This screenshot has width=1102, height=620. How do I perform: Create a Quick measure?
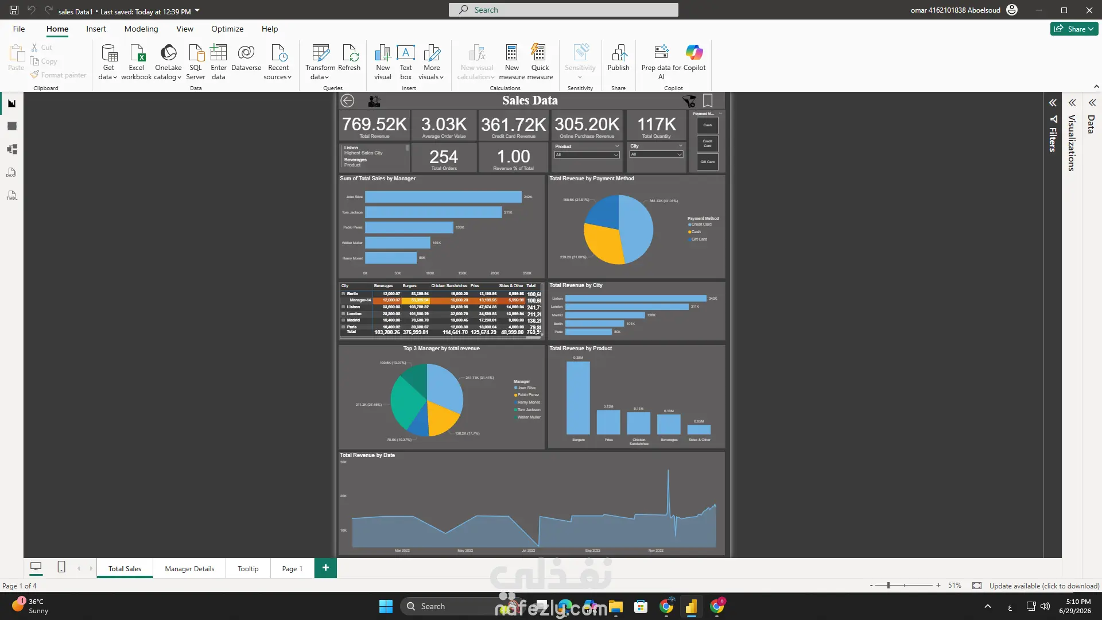(540, 62)
